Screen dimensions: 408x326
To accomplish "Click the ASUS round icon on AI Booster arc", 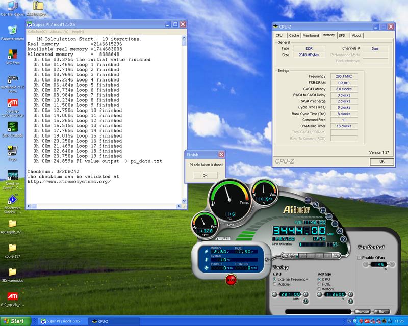I will [329, 216].
